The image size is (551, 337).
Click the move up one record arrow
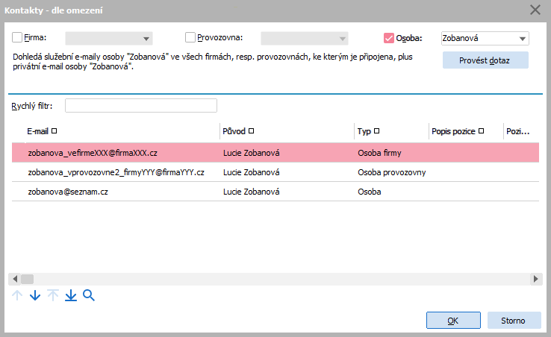point(17,296)
